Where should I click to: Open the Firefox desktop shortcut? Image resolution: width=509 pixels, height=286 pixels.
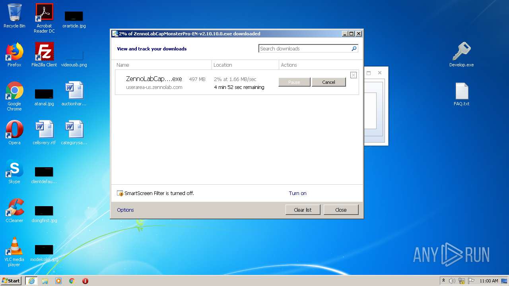pyautogui.click(x=14, y=55)
